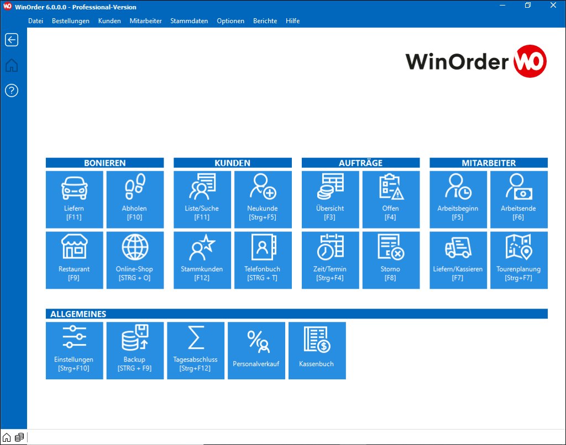Click the ALLGEMEINES section header
Screen dimensions: 566x445
click(x=297, y=314)
